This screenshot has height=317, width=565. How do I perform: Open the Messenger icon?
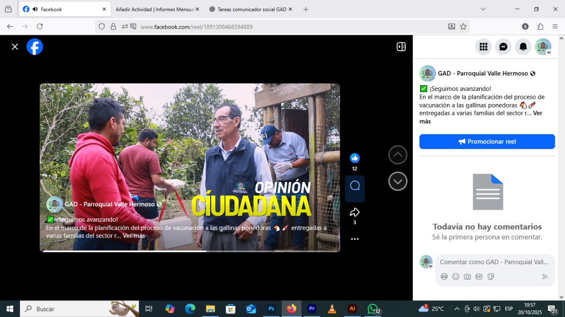pyautogui.click(x=503, y=47)
